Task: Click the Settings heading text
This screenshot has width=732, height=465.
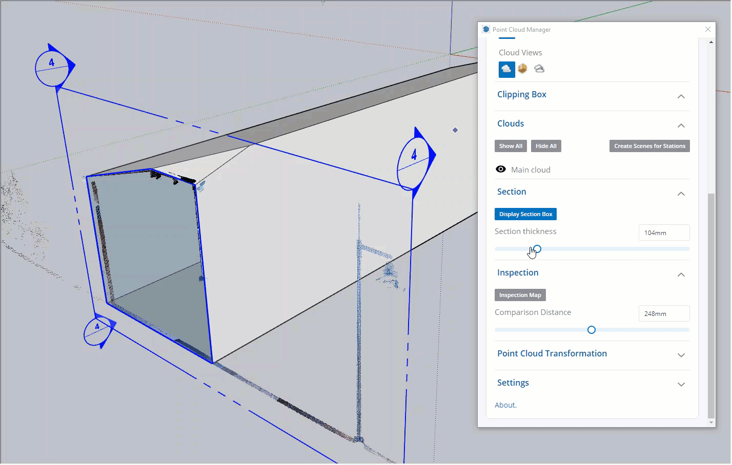Action: pos(513,383)
